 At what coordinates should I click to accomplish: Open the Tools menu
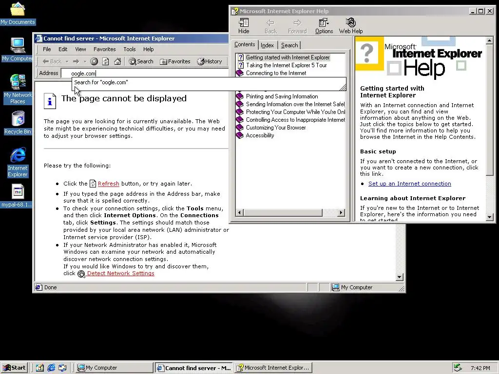(130, 49)
